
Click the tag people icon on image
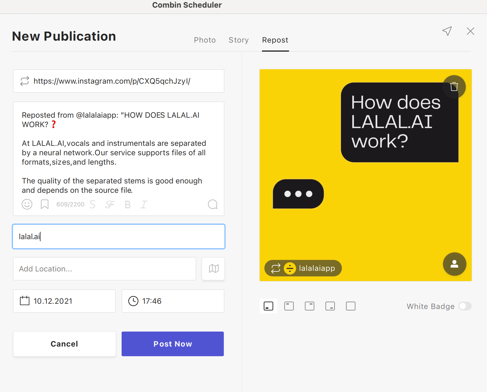point(454,264)
